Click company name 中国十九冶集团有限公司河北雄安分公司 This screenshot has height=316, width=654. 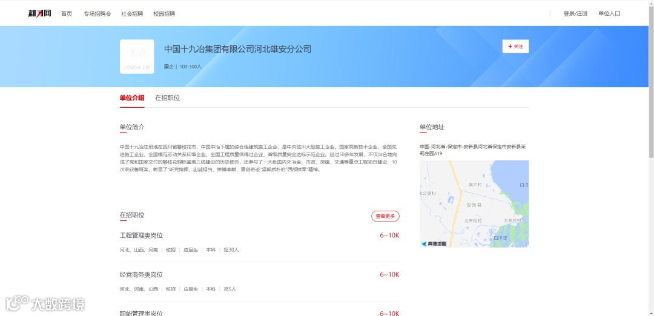pyautogui.click(x=238, y=49)
